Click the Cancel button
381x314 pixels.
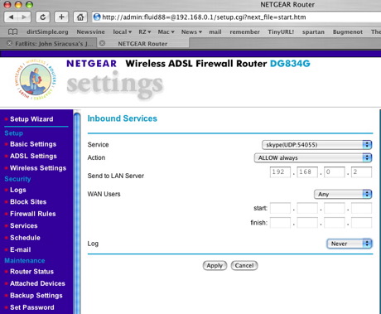(244, 265)
